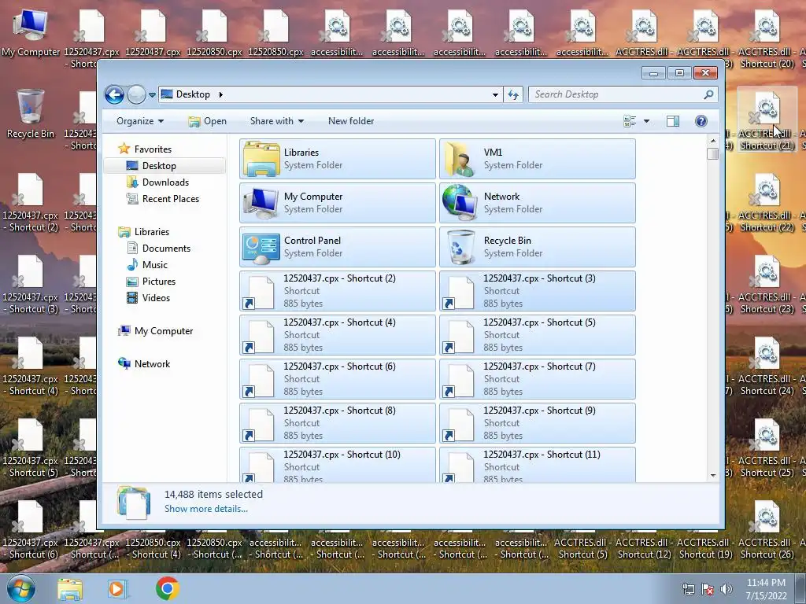Click ACCTRES.dll Shortcut (21) desktop icon
The width and height of the screenshot is (806, 604).
click(x=767, y=120)
